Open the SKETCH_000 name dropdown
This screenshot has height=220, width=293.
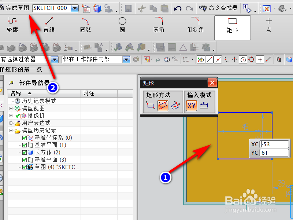75,8
